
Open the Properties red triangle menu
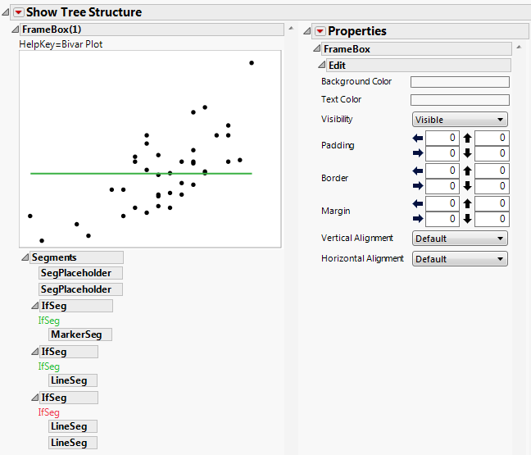[320, 31]
